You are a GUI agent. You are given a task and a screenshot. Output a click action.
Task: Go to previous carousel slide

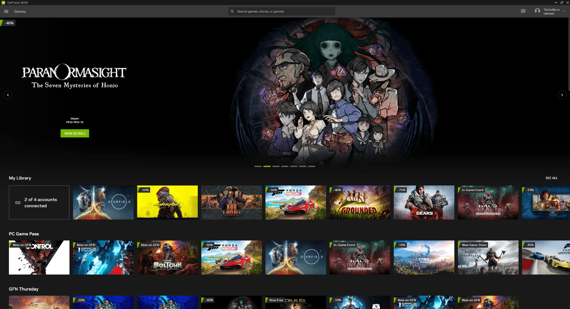pos(8,95)
